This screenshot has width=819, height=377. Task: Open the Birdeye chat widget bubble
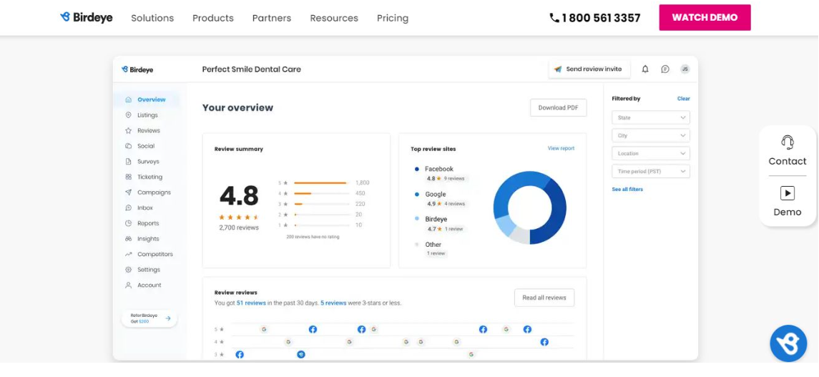point(788,343)
